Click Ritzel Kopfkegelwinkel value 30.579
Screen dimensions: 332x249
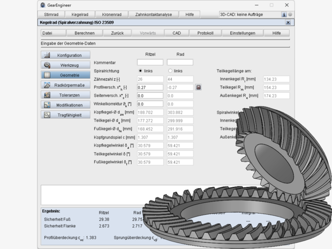[150, 146]
